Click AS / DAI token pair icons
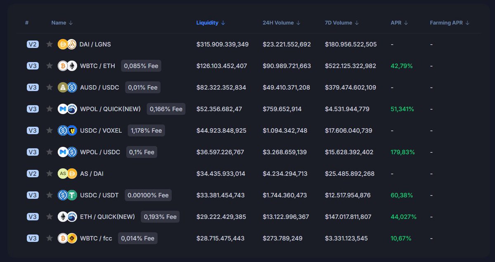The width and height of the screenshot is (495, 262). [x=67, y=174]
